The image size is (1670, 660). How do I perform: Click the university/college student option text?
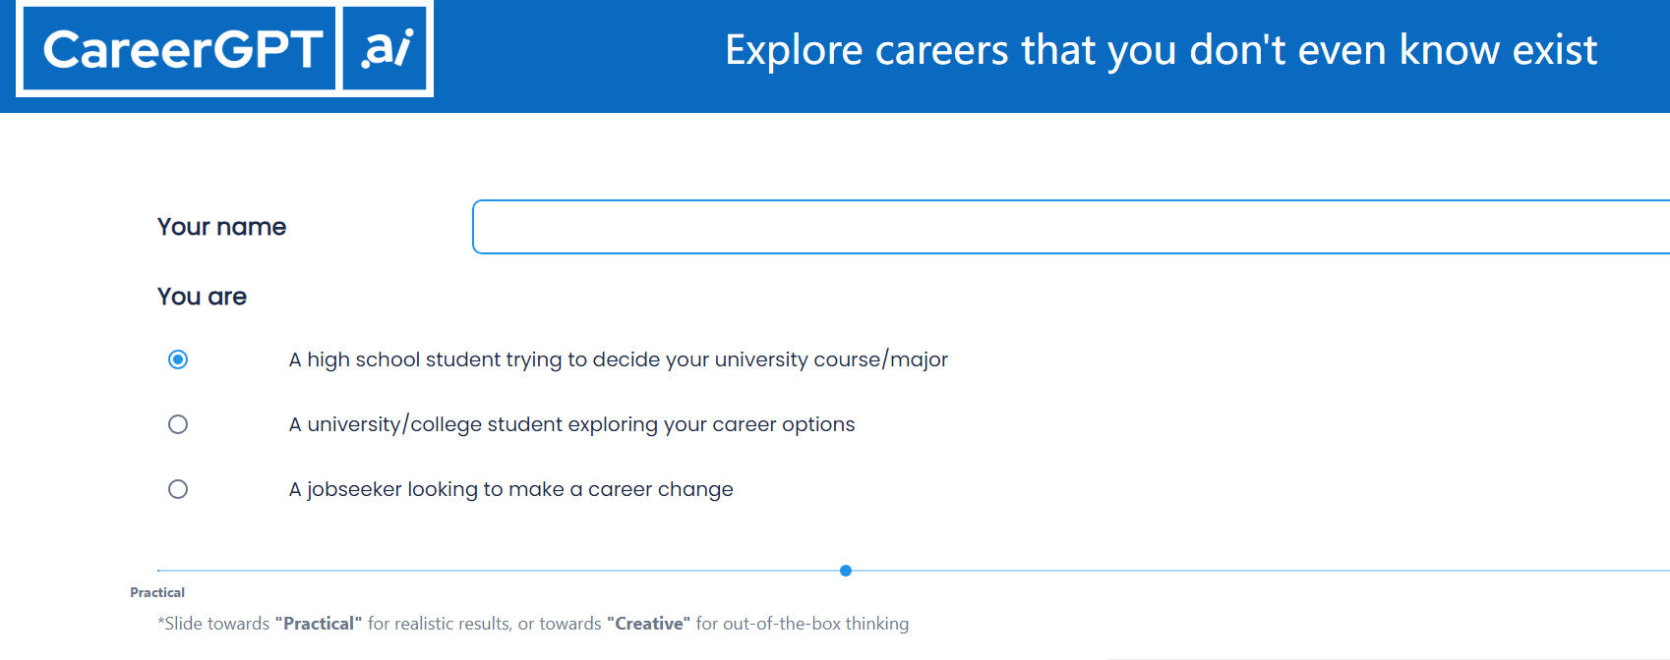571,424
